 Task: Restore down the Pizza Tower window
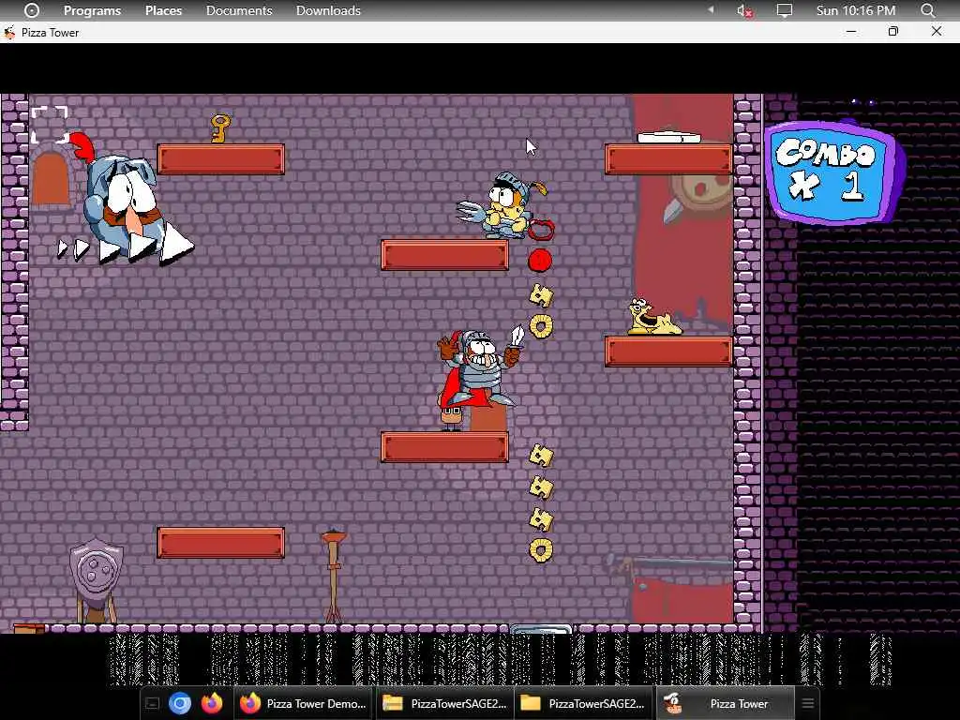[x=893, y=32]
